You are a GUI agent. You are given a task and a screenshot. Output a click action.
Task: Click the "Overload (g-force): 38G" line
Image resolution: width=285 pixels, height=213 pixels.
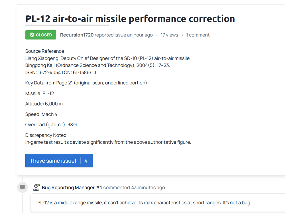coord(51,125)
